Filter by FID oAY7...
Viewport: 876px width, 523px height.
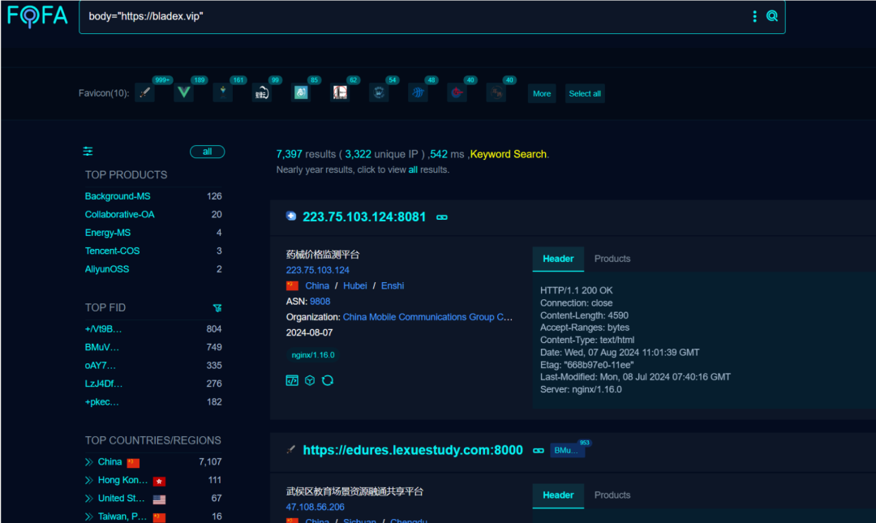pos(101,366)
